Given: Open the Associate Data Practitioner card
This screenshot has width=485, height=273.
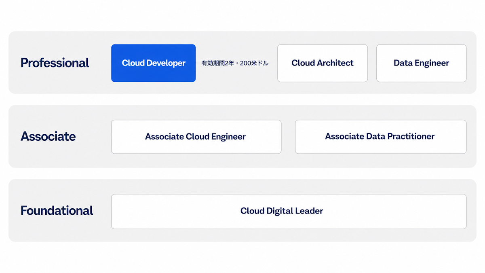Looking at the screenshot, I should click(x=381, y=137).
